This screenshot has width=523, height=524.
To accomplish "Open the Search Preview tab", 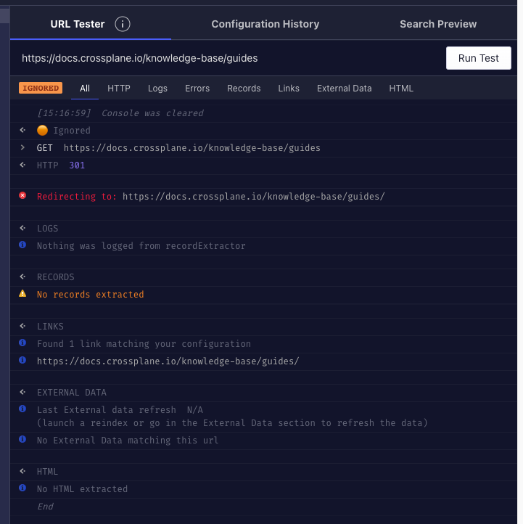I will click(438, 24).
